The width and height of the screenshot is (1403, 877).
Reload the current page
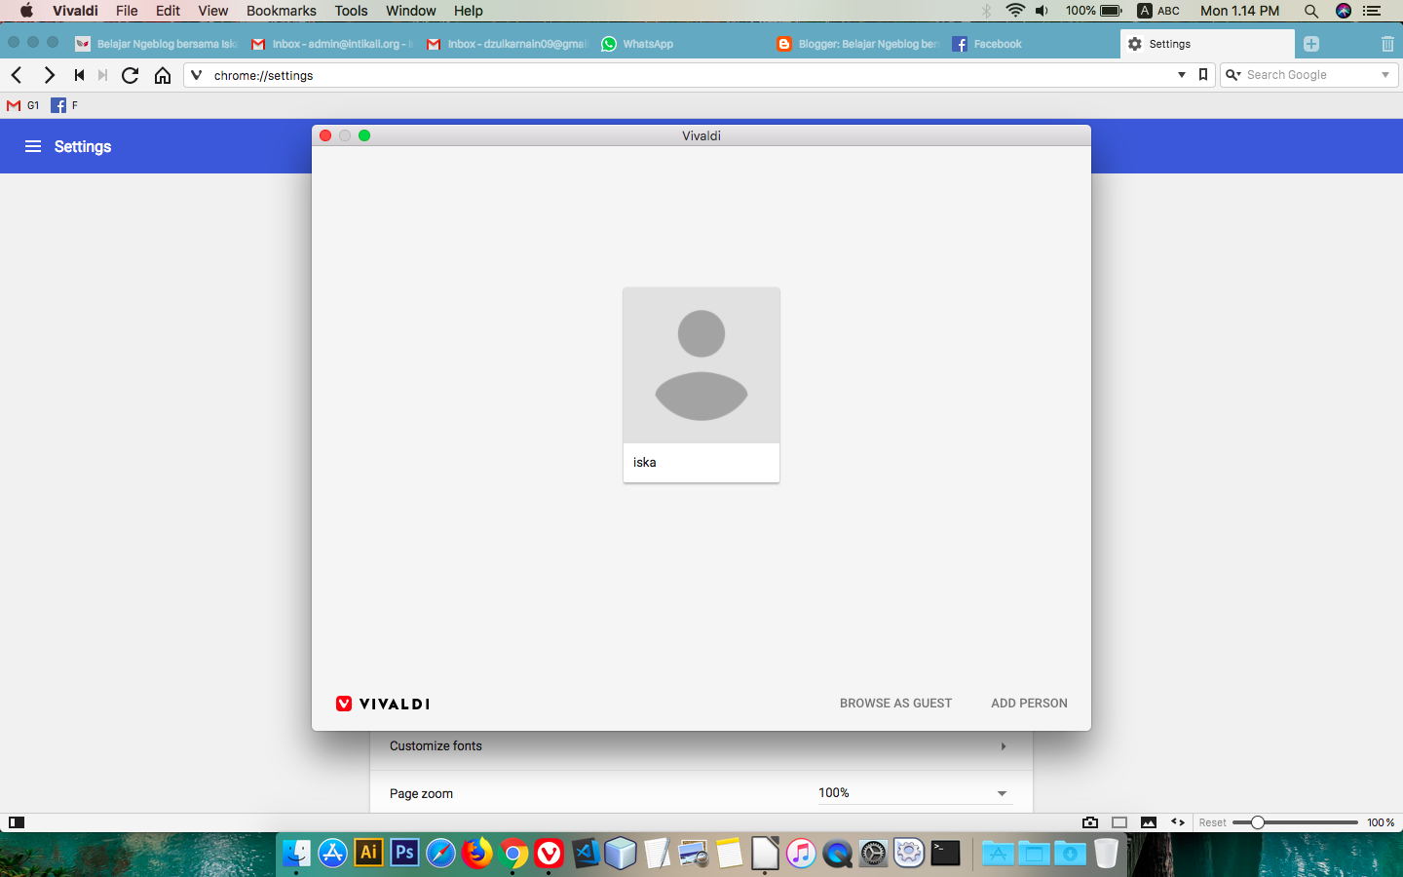pyautogui.click(x=130, y=74)
